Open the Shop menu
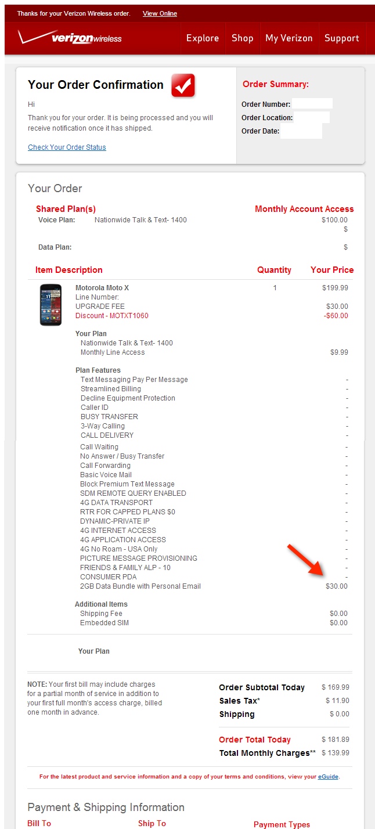Screen dimensions: 375x829 [242, 38]
